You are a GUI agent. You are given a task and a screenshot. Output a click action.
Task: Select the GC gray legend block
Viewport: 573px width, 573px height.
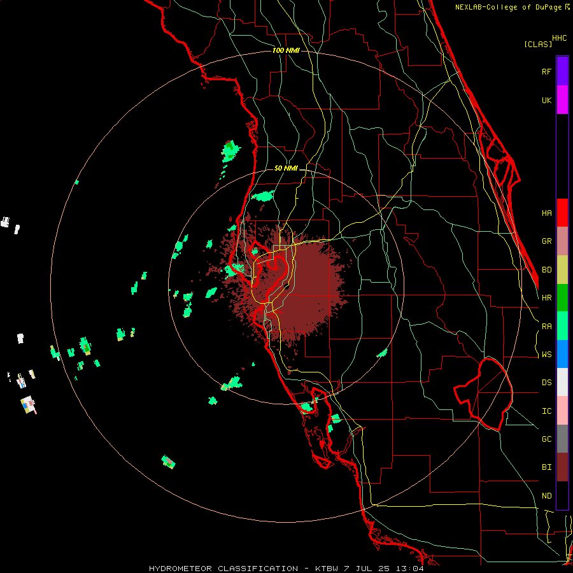[562, 439]
